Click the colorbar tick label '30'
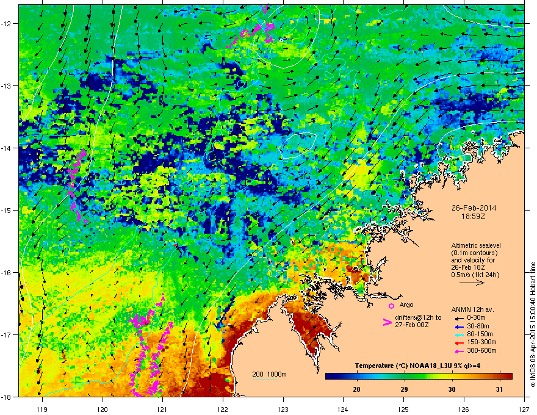The width and height of the screenshot is (537, 415). point(452,389)
